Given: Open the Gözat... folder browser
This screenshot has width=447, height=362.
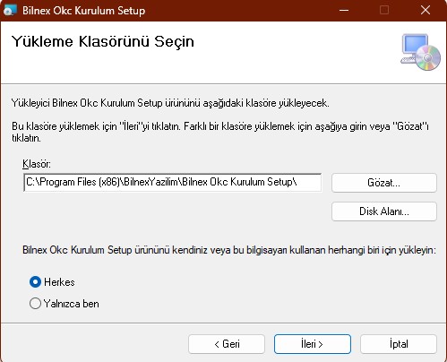Looking at the screenshot, I should click(x=384, y=183).
